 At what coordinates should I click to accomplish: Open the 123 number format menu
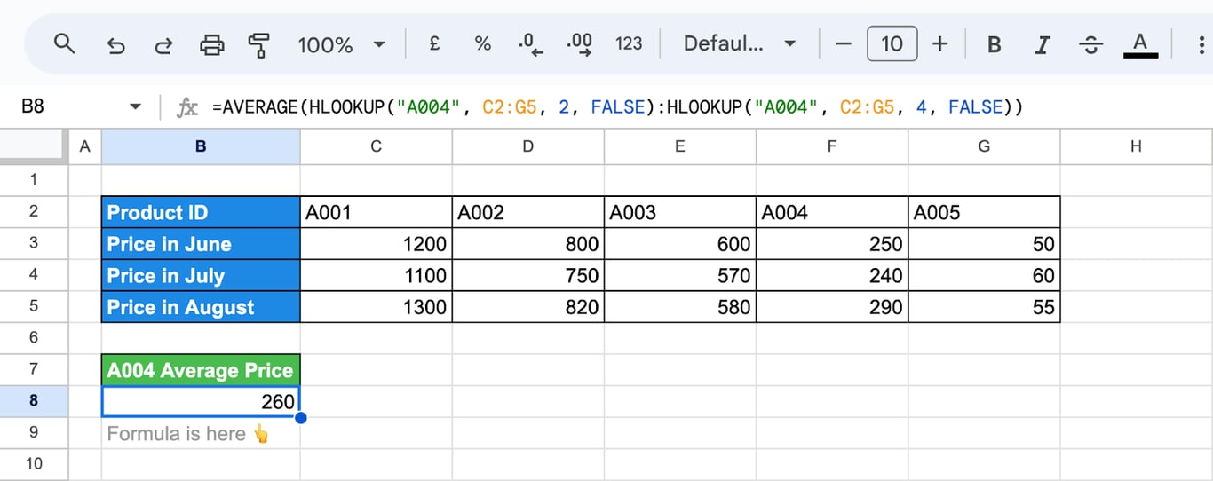click(629, 43)
